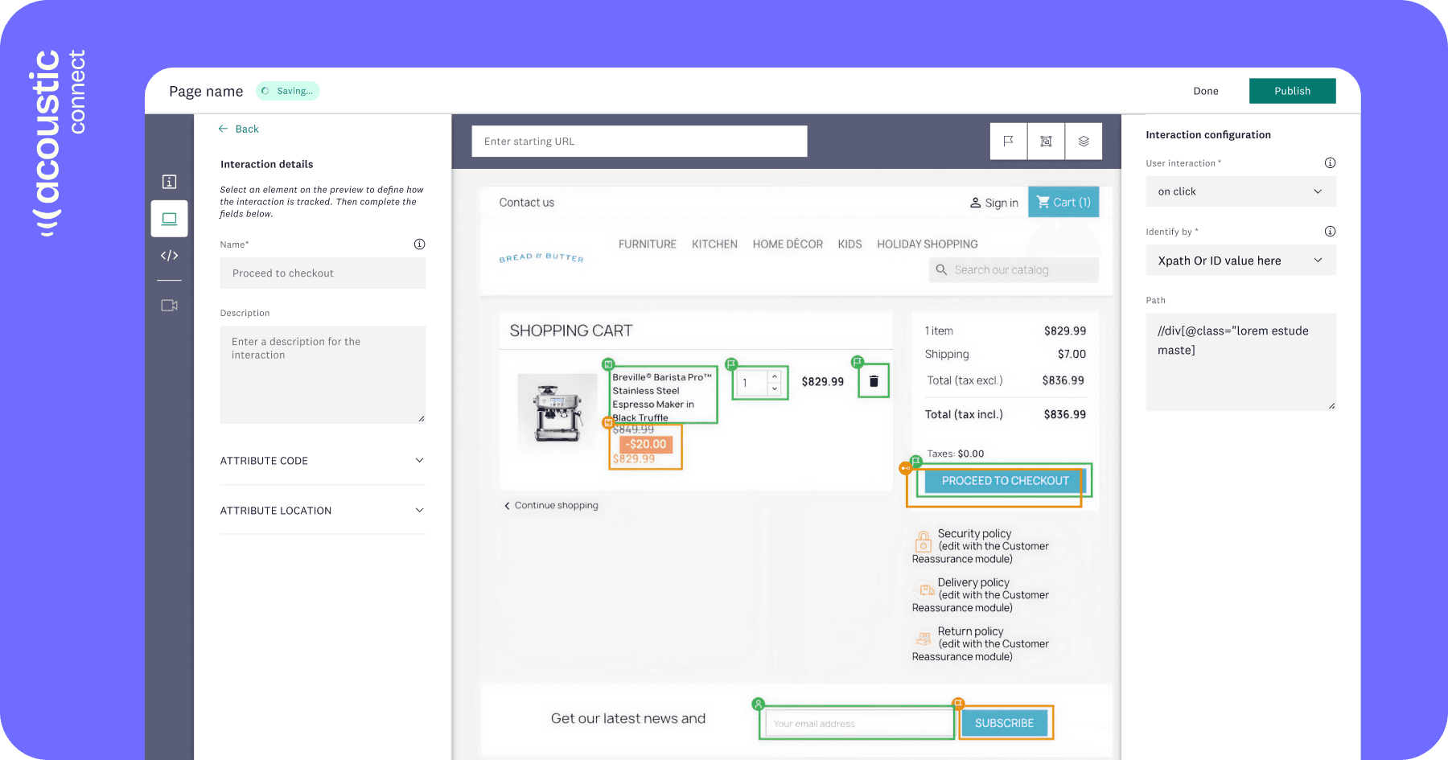Open the 'Xpath Or ID value here' dropdown

[x=1240, y=260]
